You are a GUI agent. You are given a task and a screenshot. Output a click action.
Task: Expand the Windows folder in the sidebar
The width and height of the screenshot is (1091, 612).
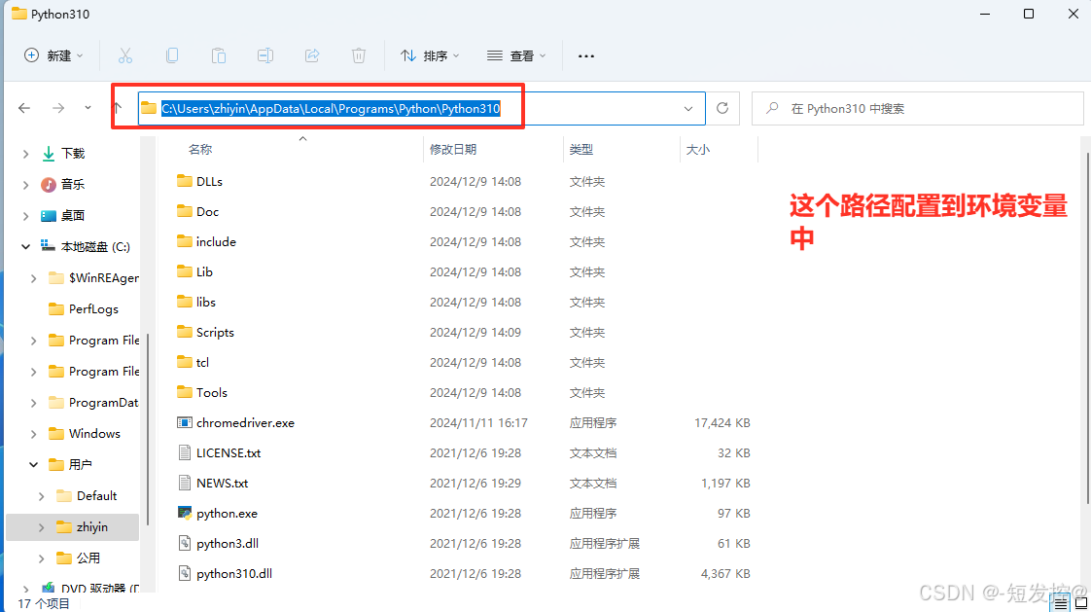pyautogui.click(x=31, y=433)
